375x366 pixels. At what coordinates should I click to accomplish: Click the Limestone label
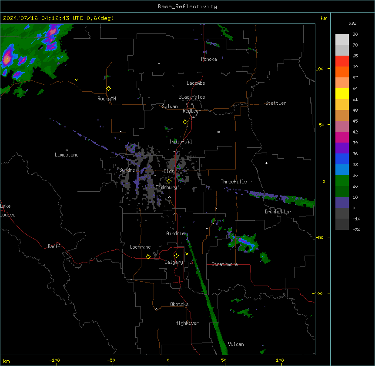[67, 155]
